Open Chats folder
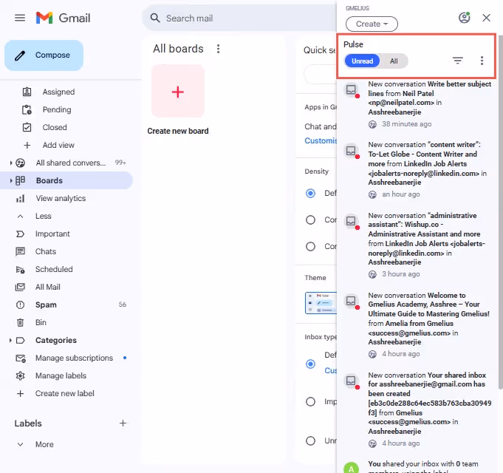 point(46,251)
